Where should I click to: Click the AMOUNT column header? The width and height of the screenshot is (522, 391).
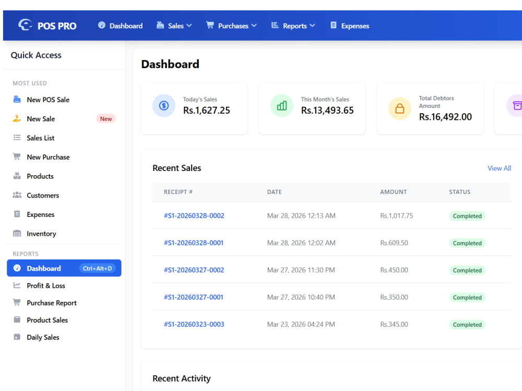click(394, 192)
